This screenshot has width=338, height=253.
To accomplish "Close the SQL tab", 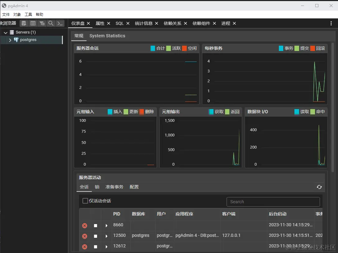I will (x=128, y=23).
